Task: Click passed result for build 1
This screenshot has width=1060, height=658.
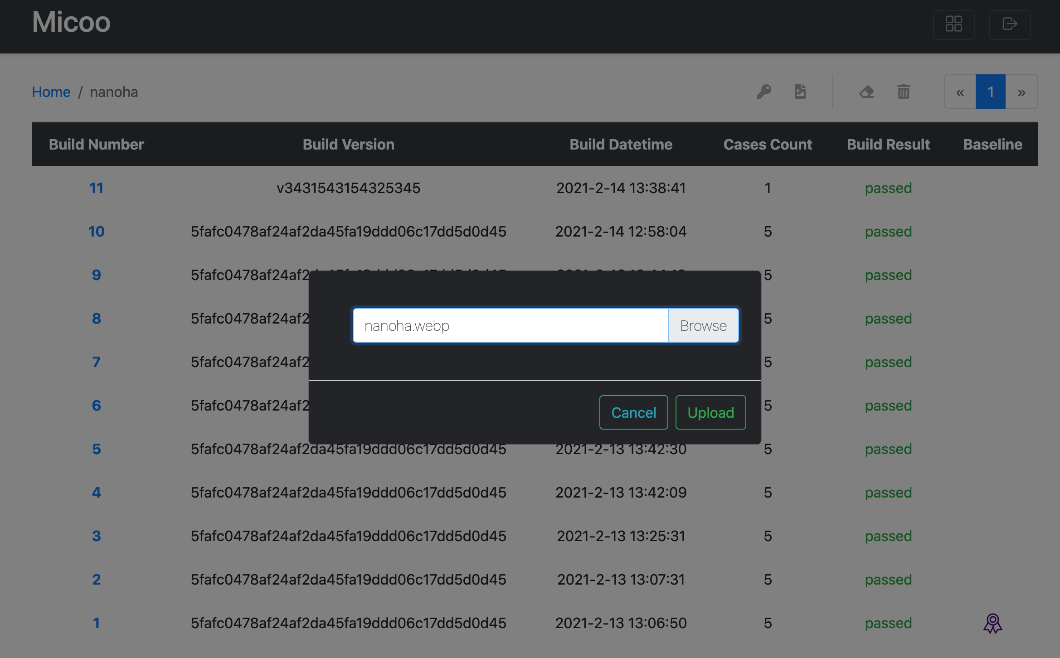Action: pyautogui.click(x=888, y=623)
